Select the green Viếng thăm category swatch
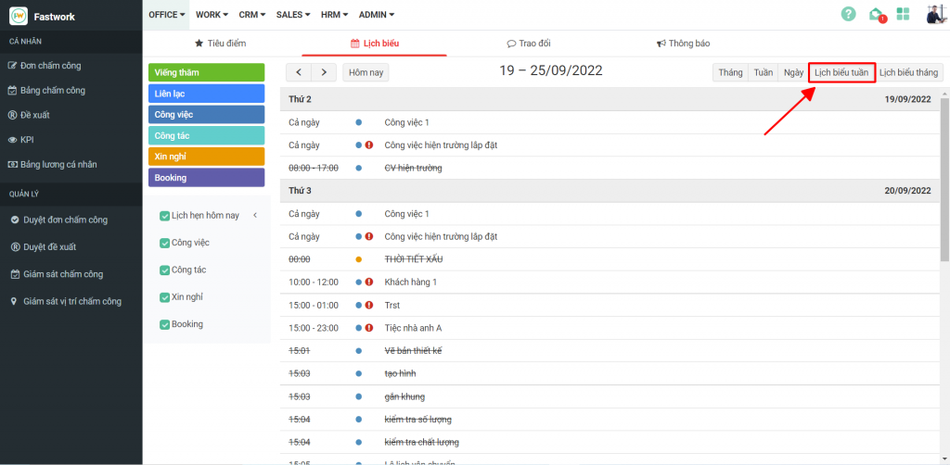The height and width of the screenshot is (465, 950). [206, 72]
